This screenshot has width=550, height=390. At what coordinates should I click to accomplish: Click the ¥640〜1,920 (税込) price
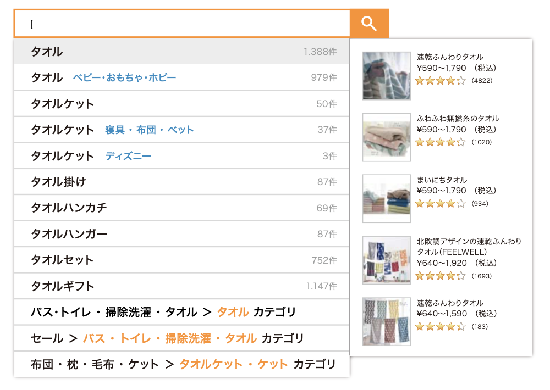457,263
